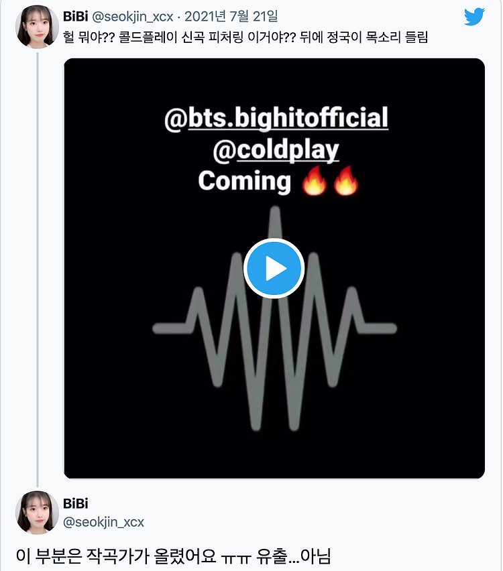Click the Coming text in video

(x=245, y=181)
